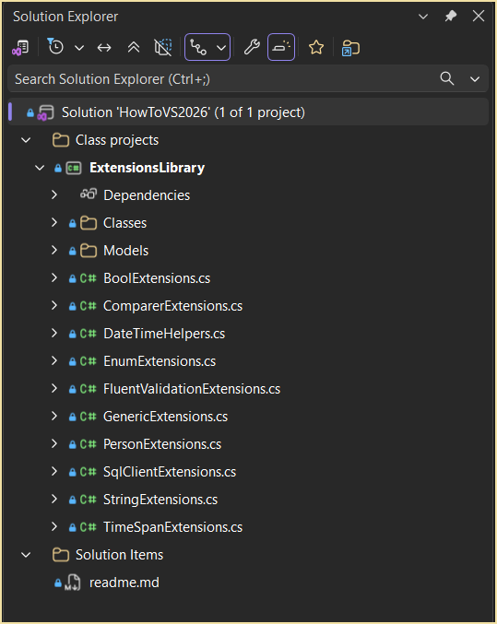This screenshot has height=624, width=497.
Task: Click the Dependencies icon
Action: pos(89,194)
